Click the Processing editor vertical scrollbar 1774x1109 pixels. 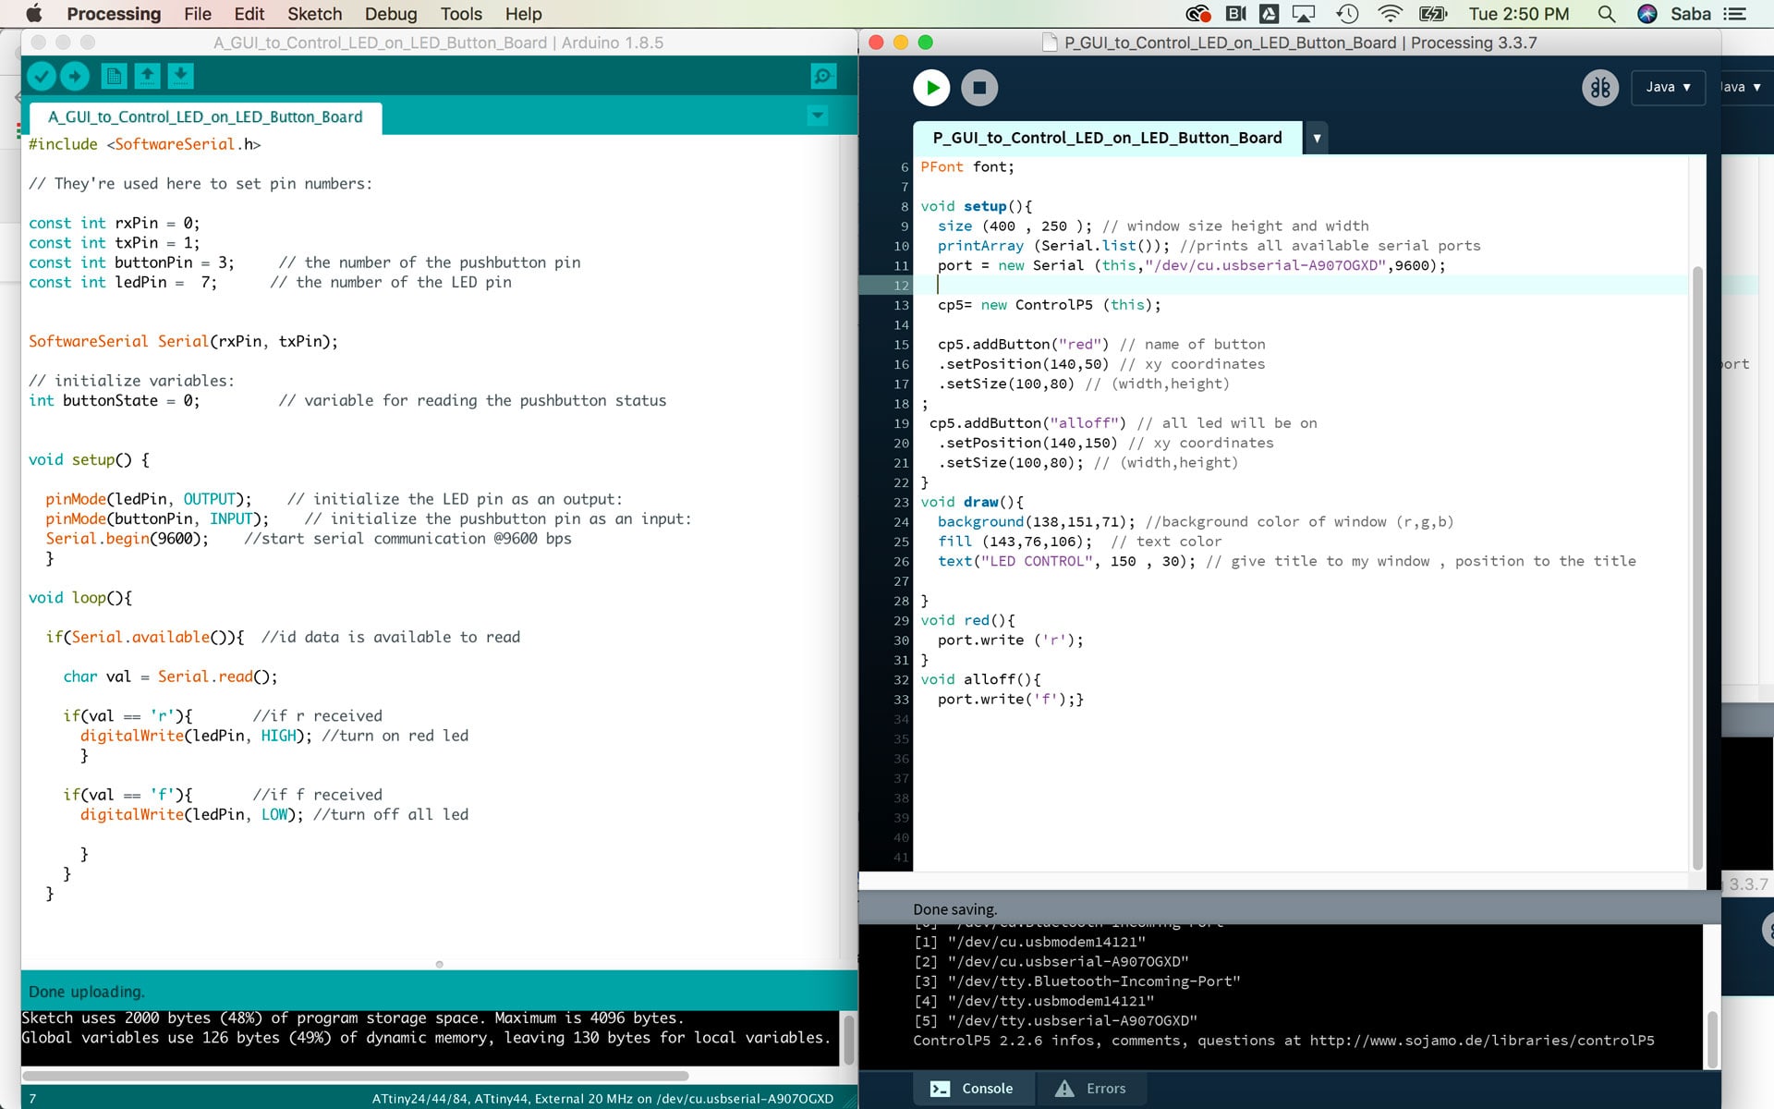tap(1696, 567)
